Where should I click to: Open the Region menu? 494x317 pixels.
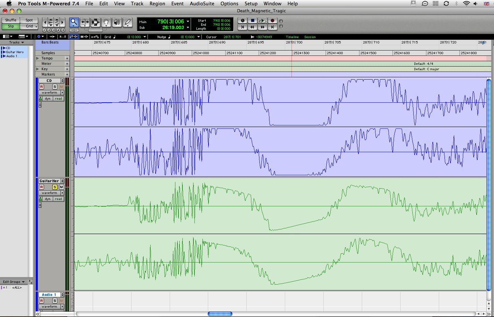coord(157,4)
